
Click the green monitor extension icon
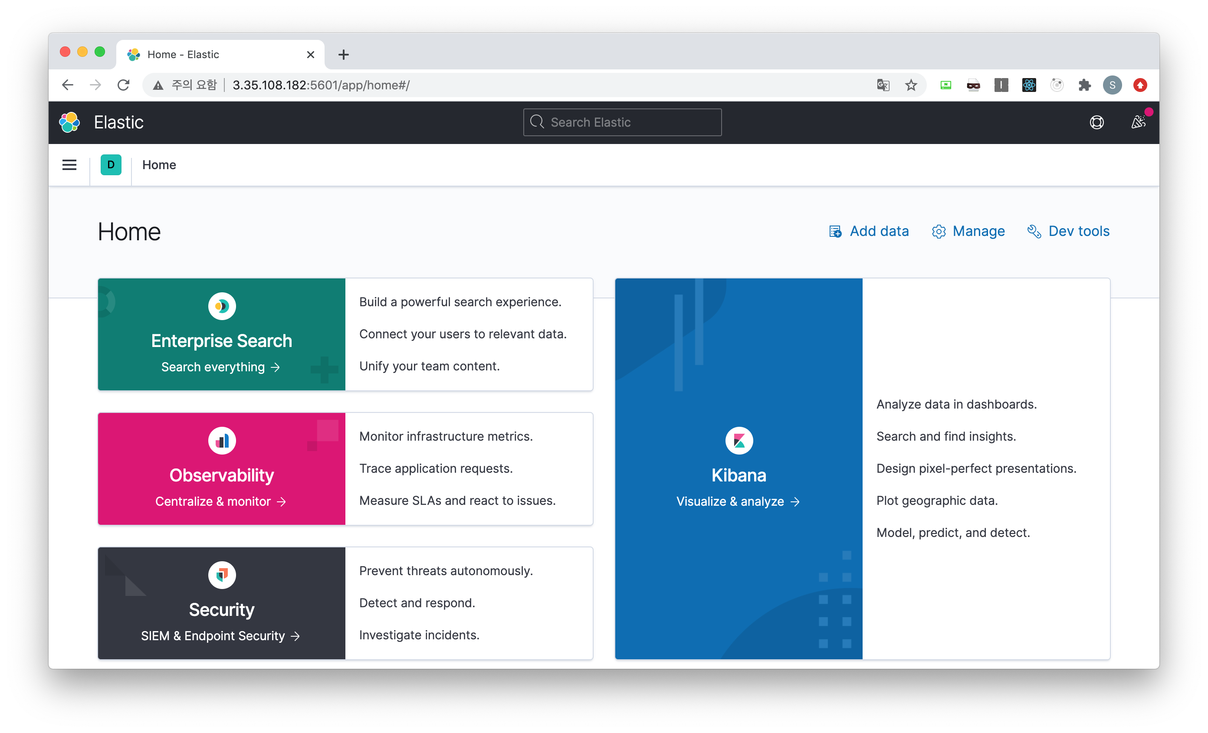point(946,85)
